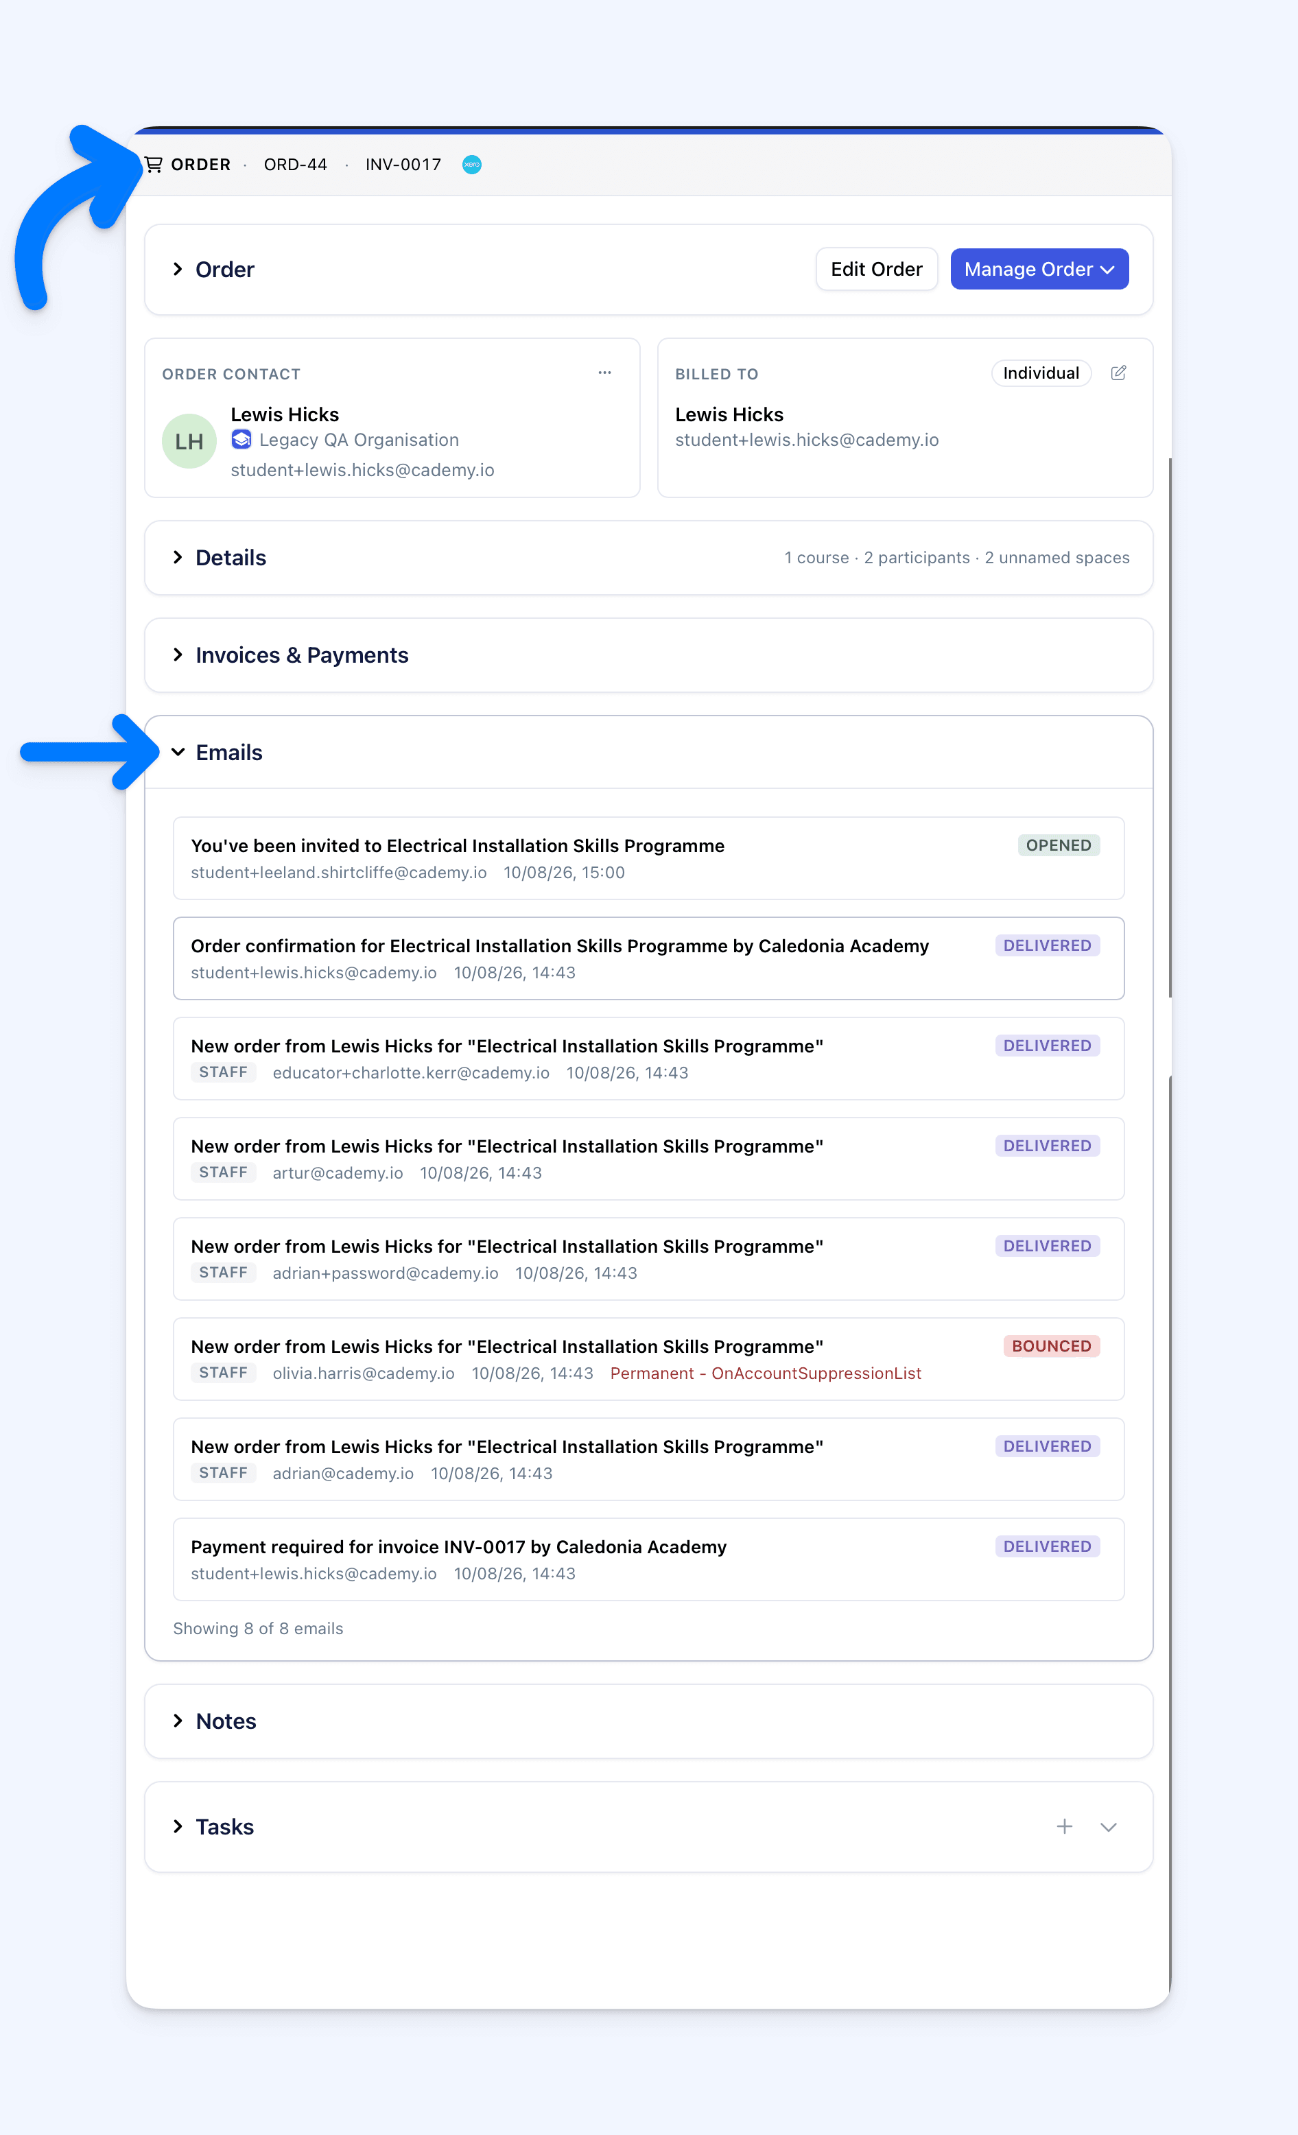
Task: Click the Legacy QA Organisation logo icon
Action: [241, 439]
